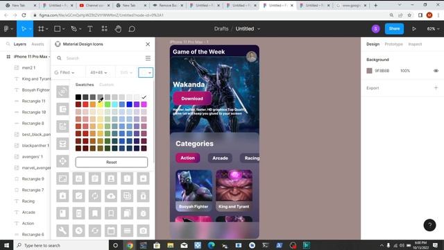Click the account box icon in the grid
Screen dimensions: 444x250
click(x=111, y=178)
